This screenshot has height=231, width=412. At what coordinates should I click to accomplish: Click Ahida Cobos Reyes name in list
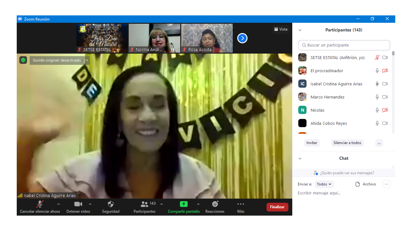click(329, 123)
